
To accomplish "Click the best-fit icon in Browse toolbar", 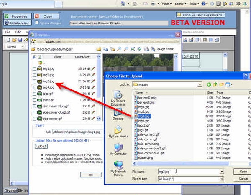I will [x=133, y=49].
